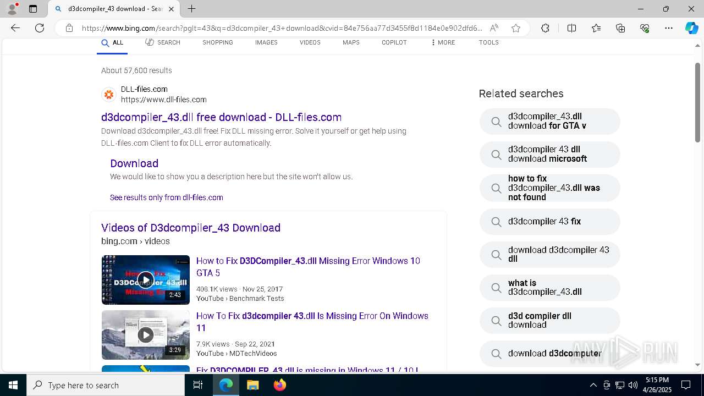Click the page vertical scrollbar thumb
The image size is (704, 396).
point(697,102)
